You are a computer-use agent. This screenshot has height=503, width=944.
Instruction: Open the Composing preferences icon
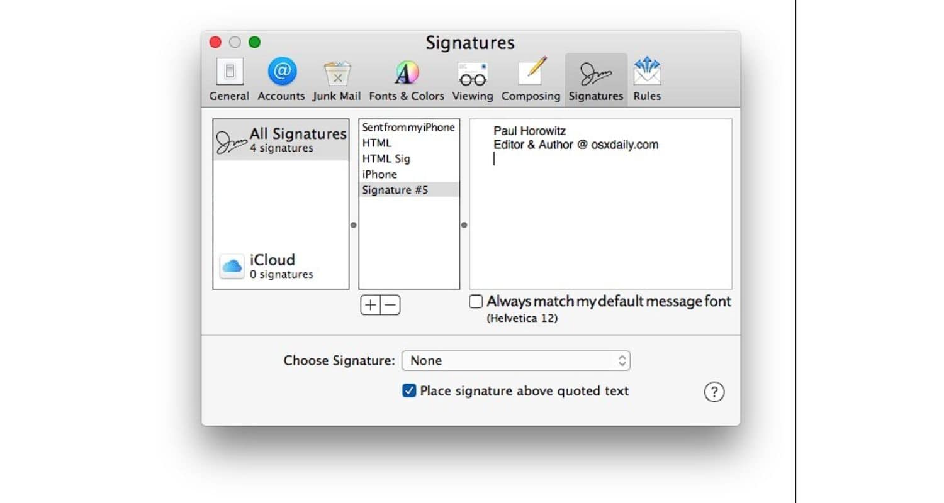coord(531,80)
